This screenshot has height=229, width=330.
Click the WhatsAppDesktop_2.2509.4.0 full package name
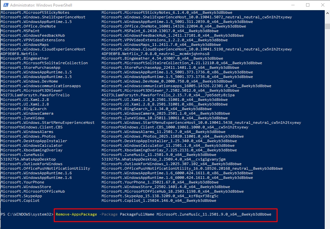click(164, 159)
